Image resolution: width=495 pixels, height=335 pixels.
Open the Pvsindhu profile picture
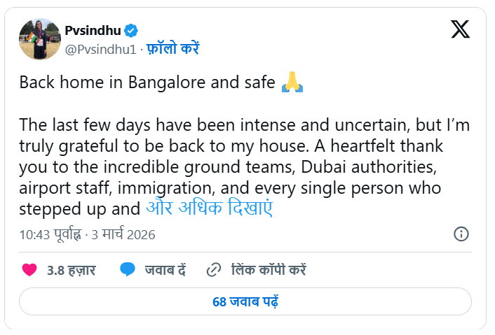click(x=39, y=38)
